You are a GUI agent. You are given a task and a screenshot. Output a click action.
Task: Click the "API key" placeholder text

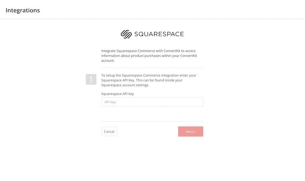110,102
